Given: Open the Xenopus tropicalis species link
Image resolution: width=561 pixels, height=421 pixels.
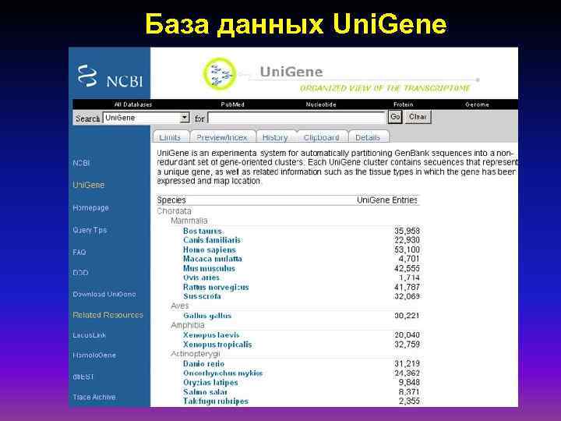Looking at the screenshot, I should click(217, 345).
